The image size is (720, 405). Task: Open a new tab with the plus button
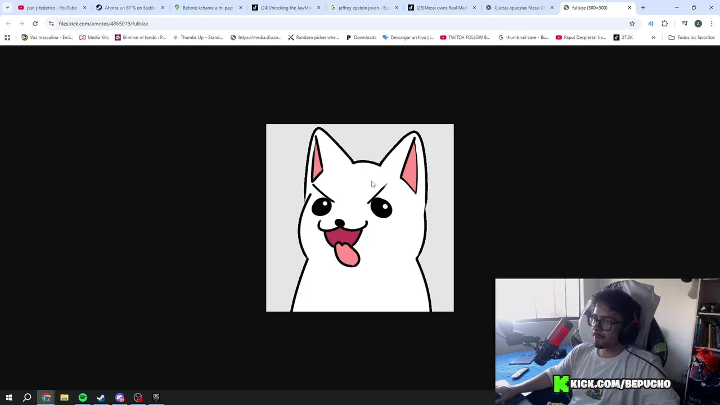tap(643, 8)
